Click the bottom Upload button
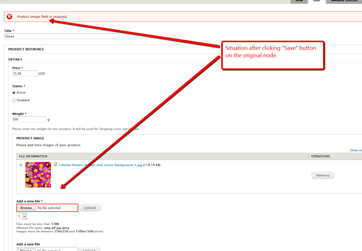 tap(89, 250)
